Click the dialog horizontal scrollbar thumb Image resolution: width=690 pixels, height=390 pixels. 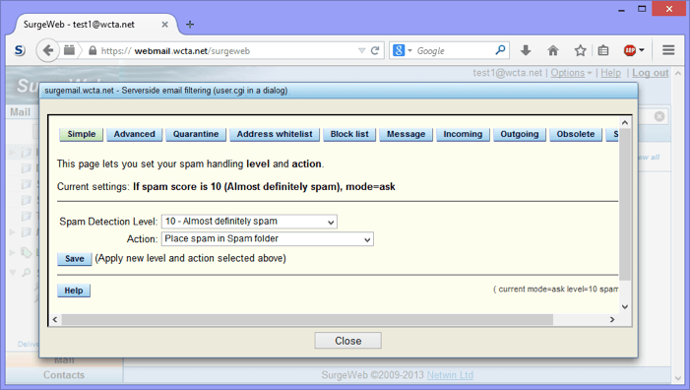click(x=307, y=319)
